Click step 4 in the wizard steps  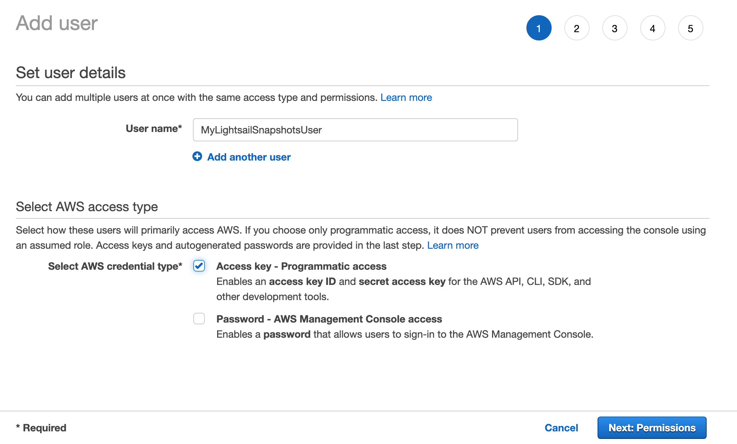[x=653, y=28]
